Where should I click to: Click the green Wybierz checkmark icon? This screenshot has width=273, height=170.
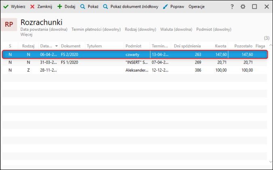point(6,6)
